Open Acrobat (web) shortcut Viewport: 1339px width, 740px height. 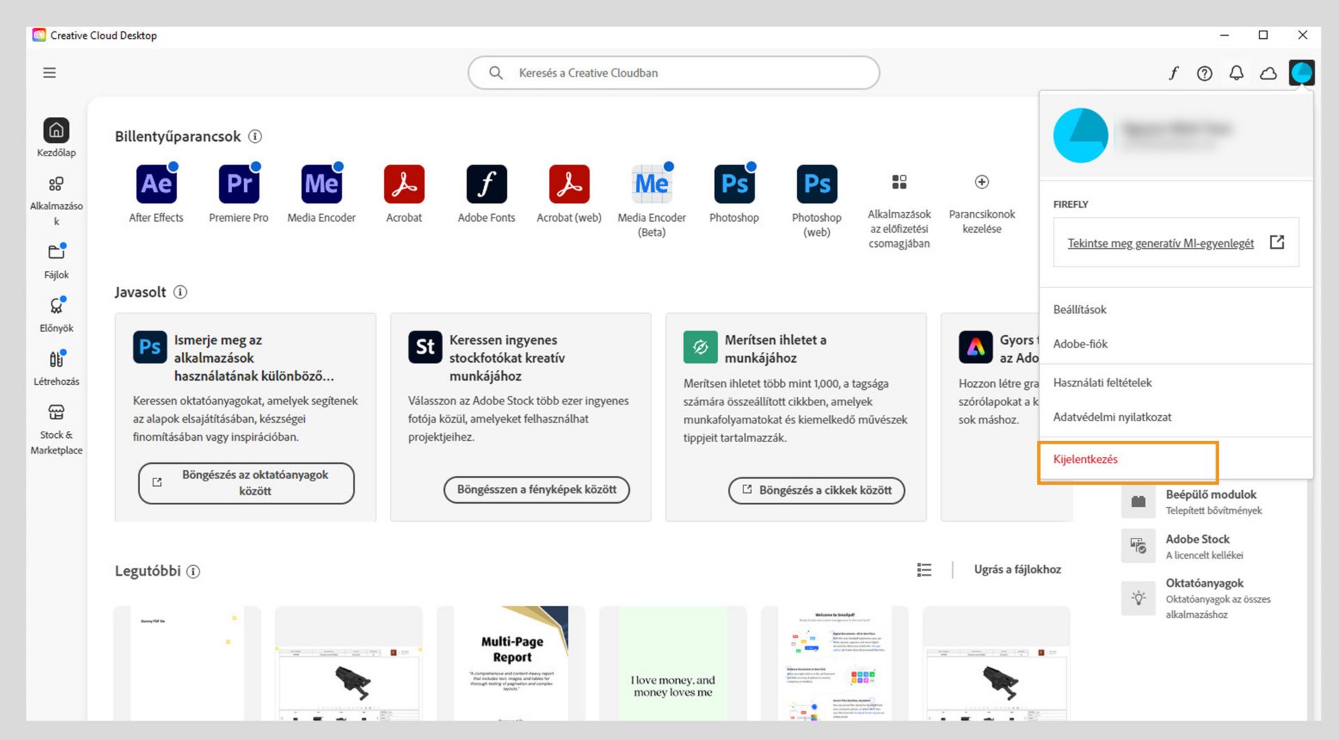point(569,184)
